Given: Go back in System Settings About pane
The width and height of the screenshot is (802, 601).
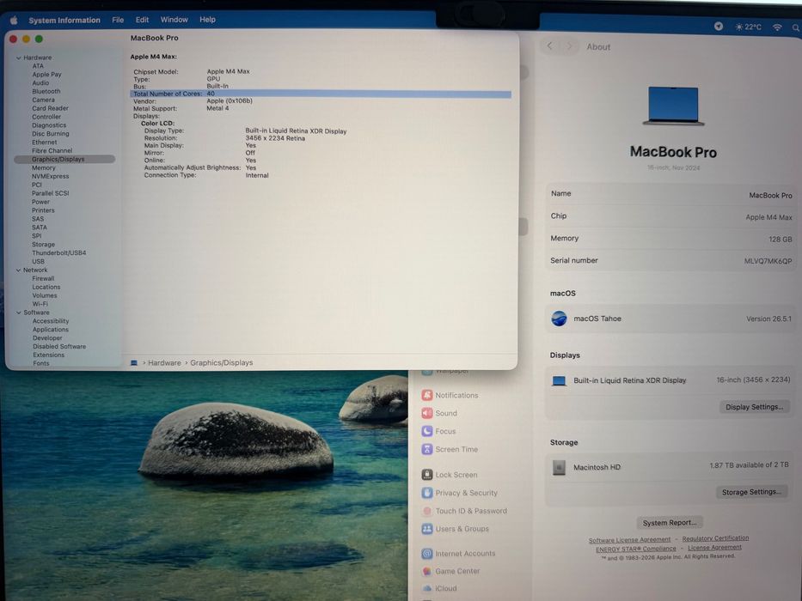Looking at the screenshot, I should (x=550, y=46).
